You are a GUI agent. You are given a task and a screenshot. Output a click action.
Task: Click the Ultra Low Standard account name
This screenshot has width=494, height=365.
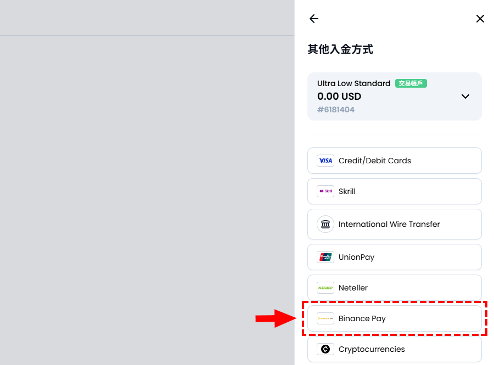coord(353,83)
